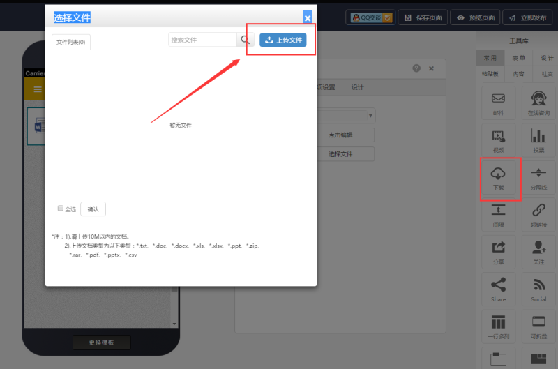Expand the dropdown arrow in settings panel
558x369 pixels.
pos(370,115)
